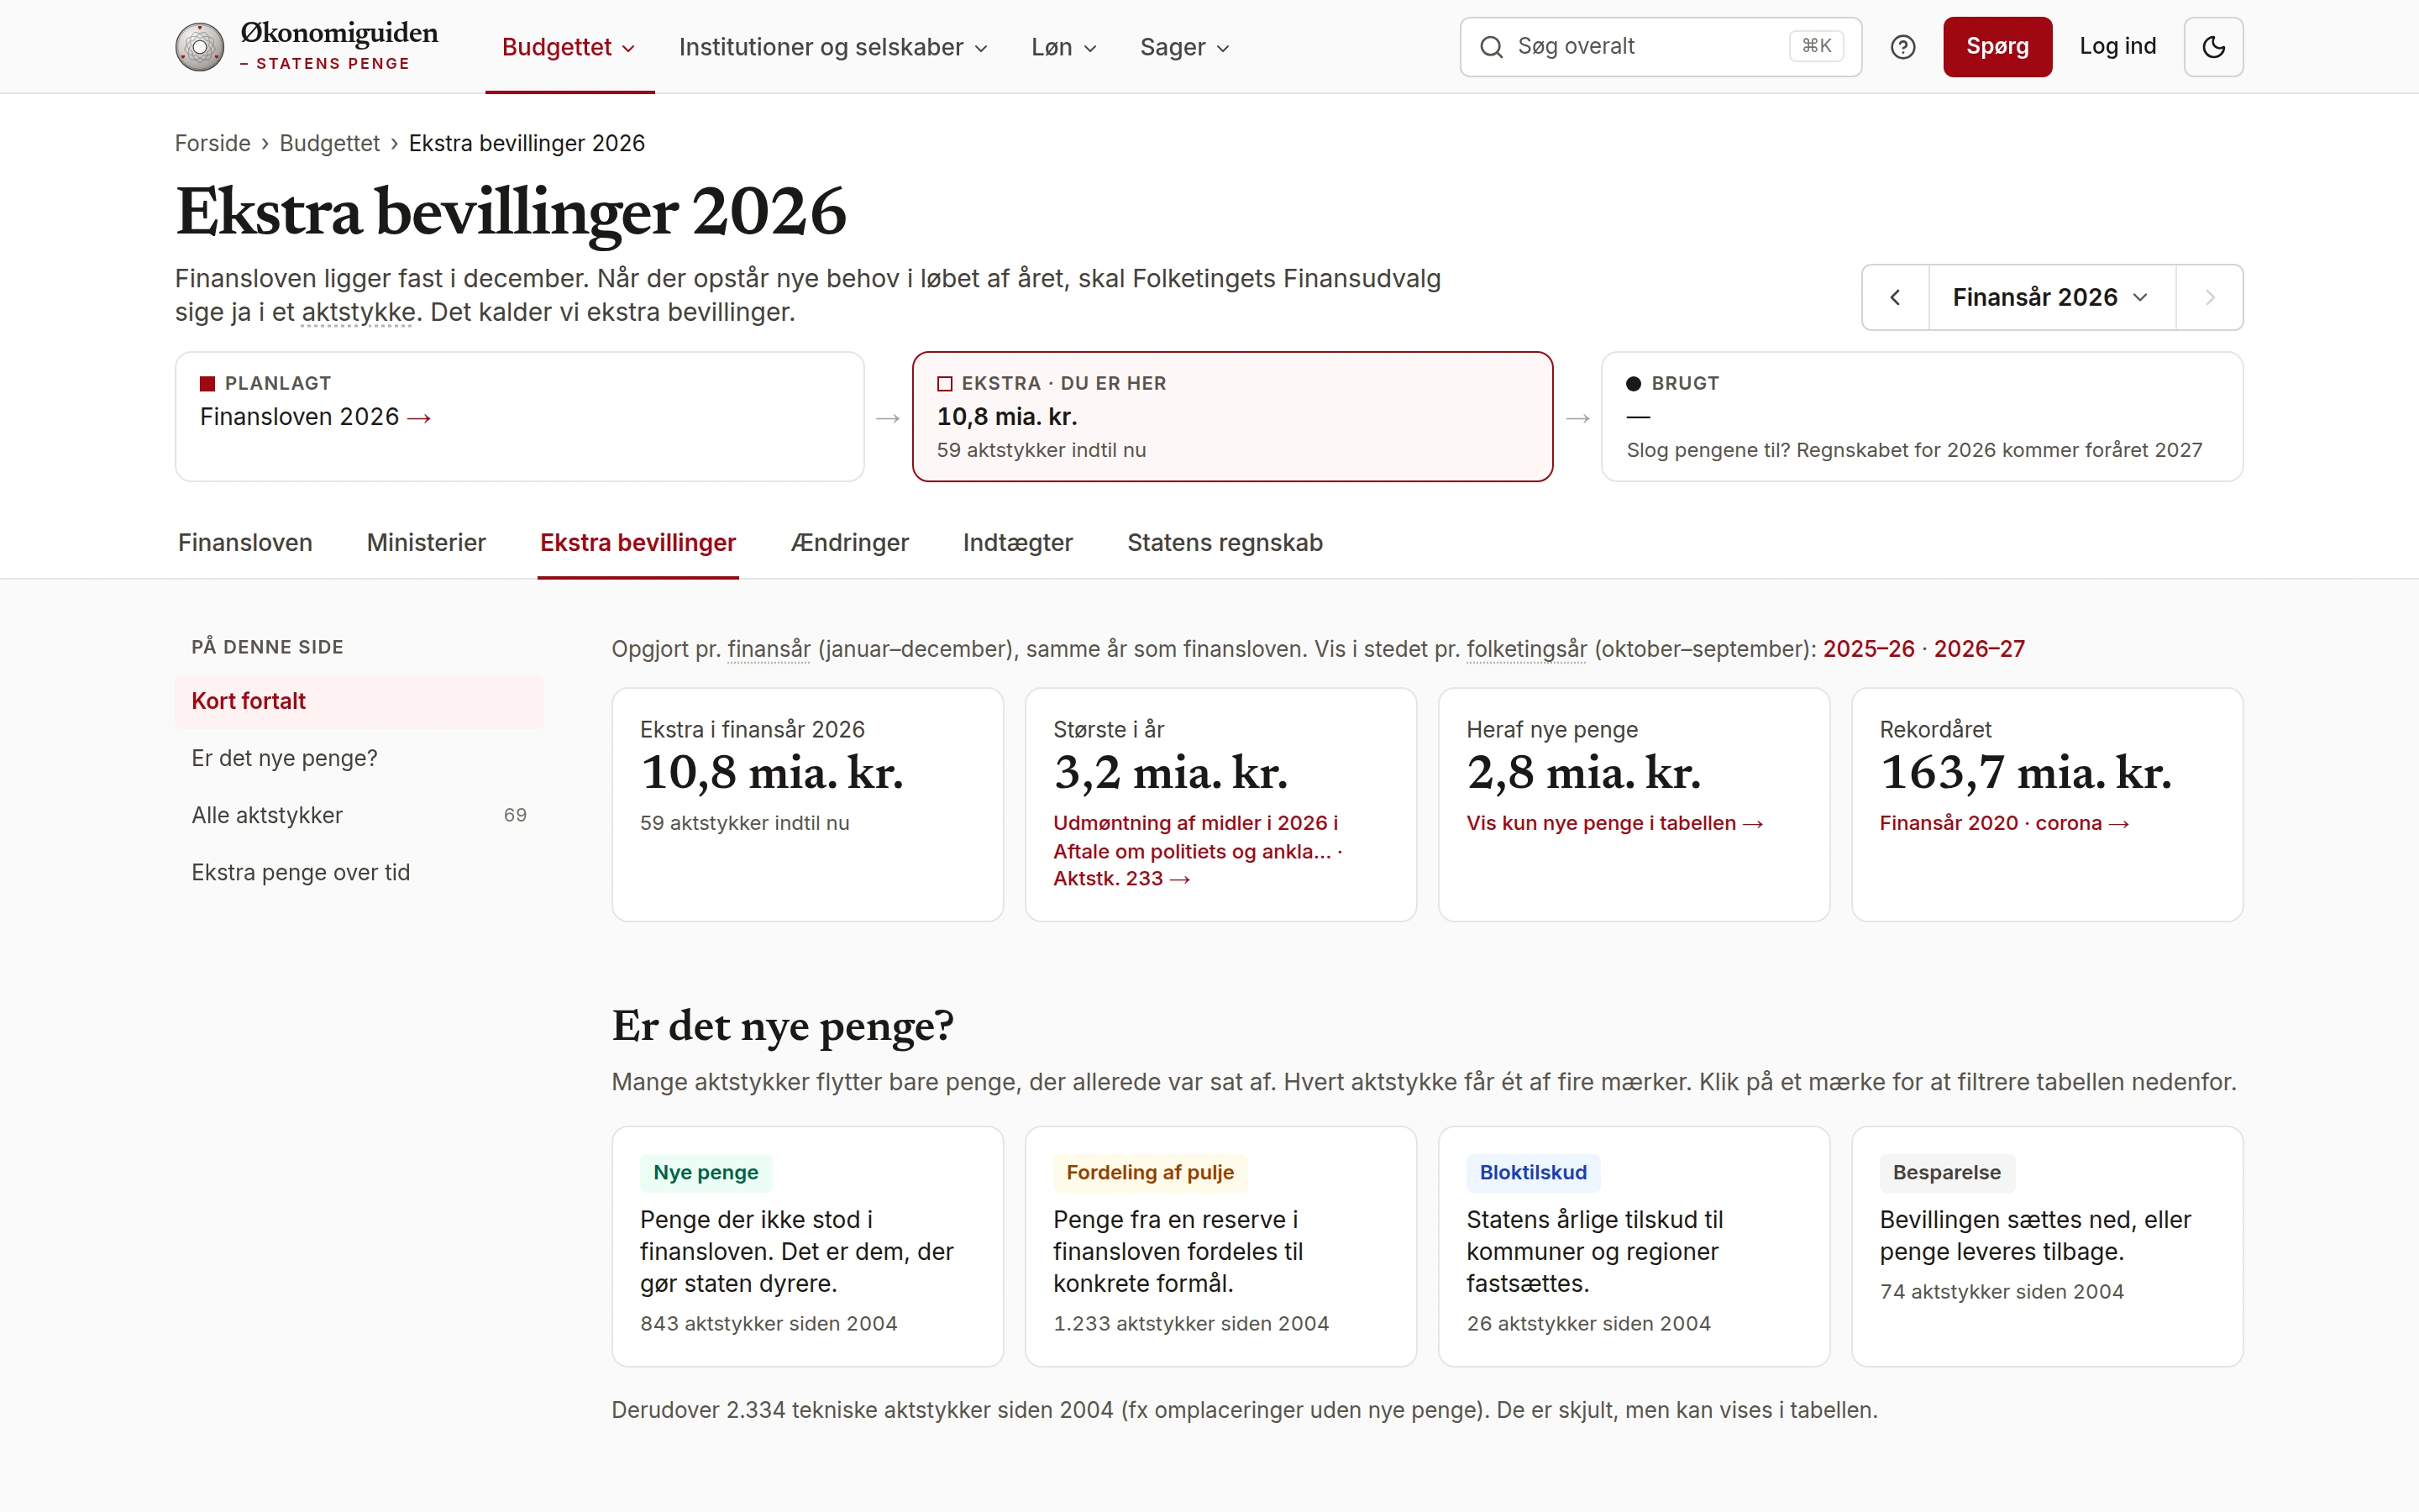Click the next finansår right chevron

tap(2210, 297)
